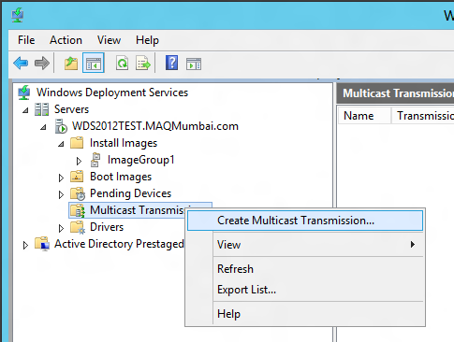
Task: Click the Servers node icon
Action: pyautogui.click(x=41, y=109)
